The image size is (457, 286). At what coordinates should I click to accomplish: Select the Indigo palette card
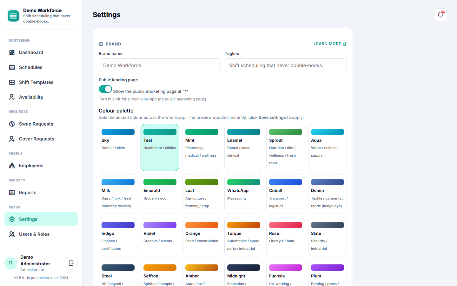(x=118, y=237)
